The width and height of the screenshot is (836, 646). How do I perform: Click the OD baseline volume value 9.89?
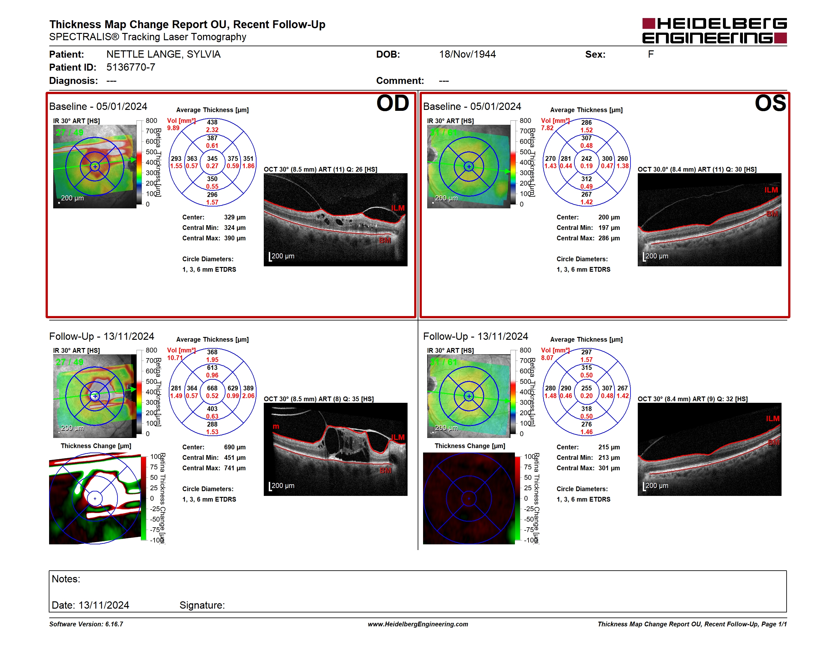(174, 128)
